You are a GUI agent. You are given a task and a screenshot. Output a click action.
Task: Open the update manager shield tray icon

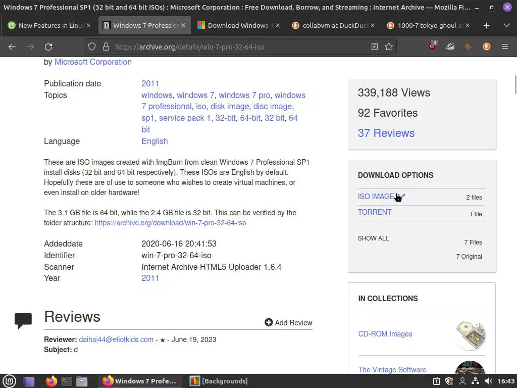tap(449, 381)
